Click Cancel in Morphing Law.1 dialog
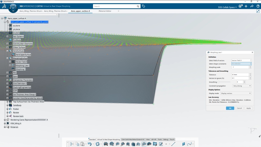 point(239,108)
